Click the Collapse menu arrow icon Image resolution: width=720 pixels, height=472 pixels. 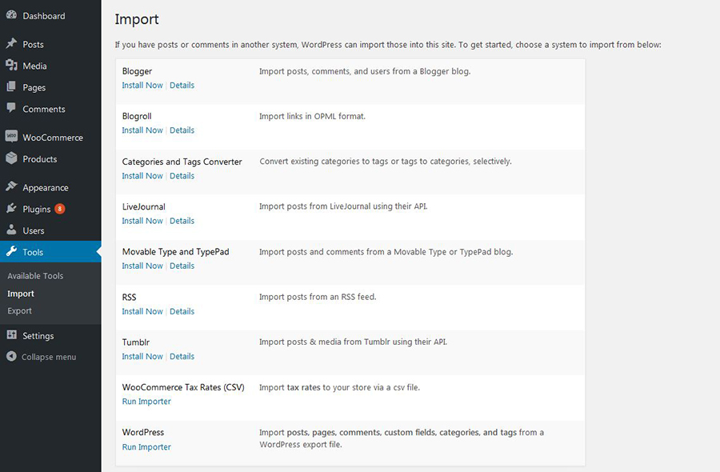[11, 356]
